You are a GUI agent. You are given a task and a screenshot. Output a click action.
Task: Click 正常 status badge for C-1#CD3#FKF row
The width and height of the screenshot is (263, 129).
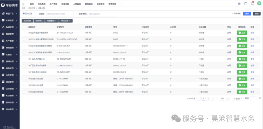coord(242,92)
